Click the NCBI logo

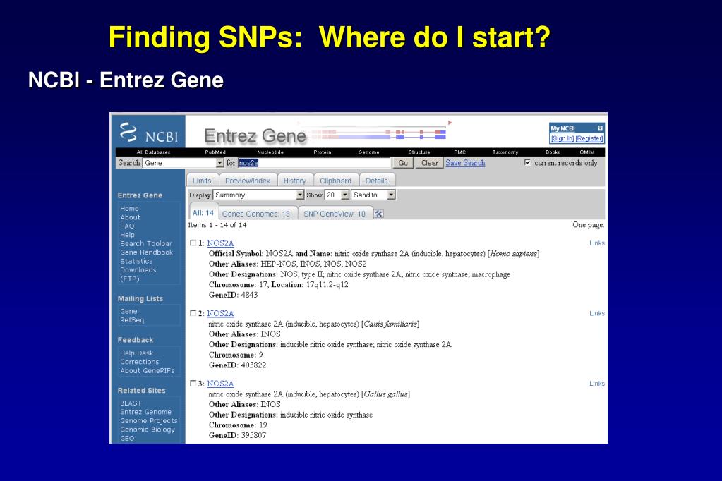point(148,133)
